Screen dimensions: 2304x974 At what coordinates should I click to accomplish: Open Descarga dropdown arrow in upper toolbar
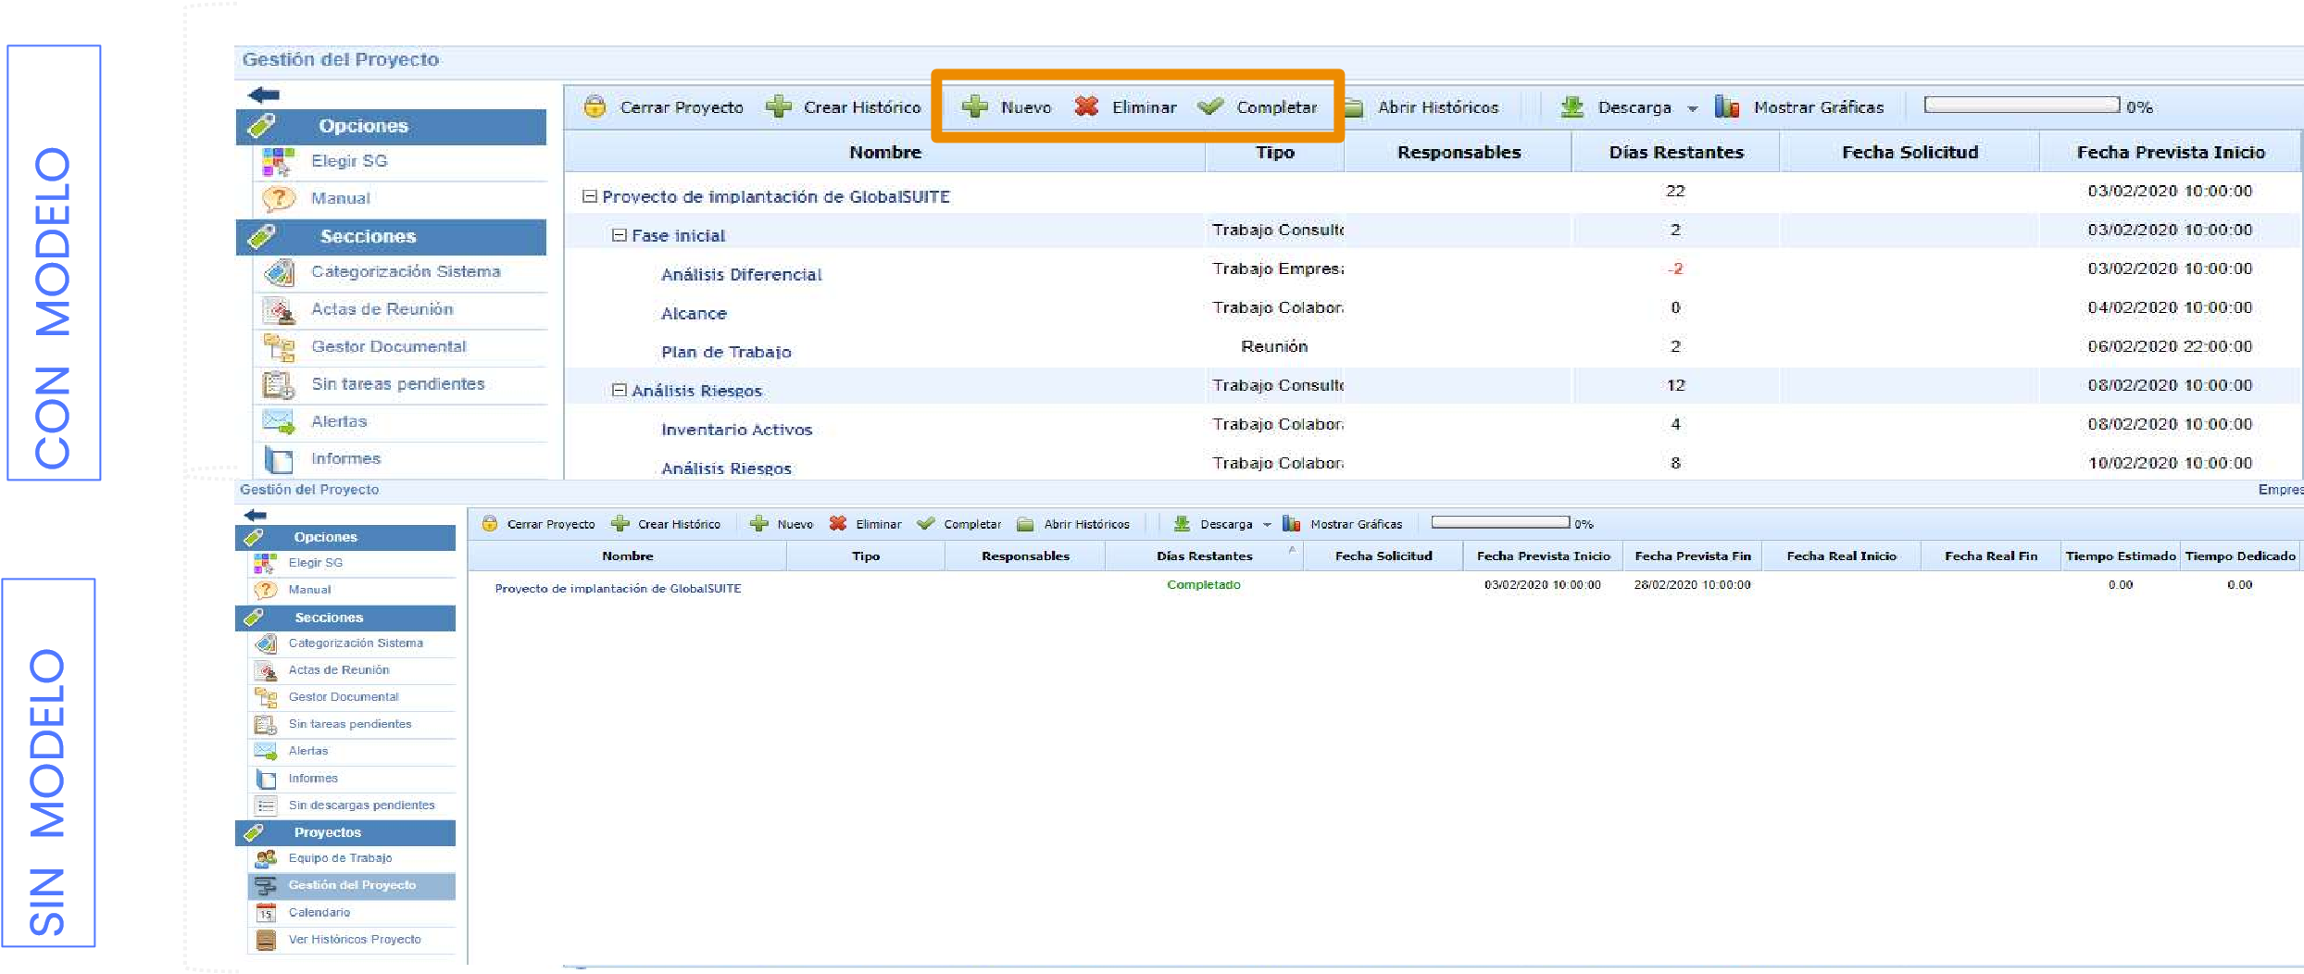click(1693, 108)
